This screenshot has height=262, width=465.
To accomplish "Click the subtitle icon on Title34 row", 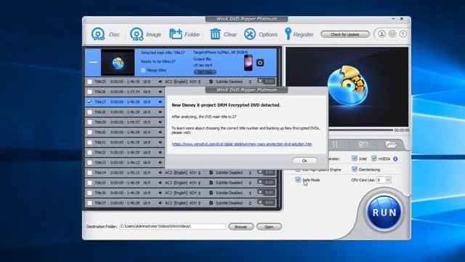I will point(211,172).
